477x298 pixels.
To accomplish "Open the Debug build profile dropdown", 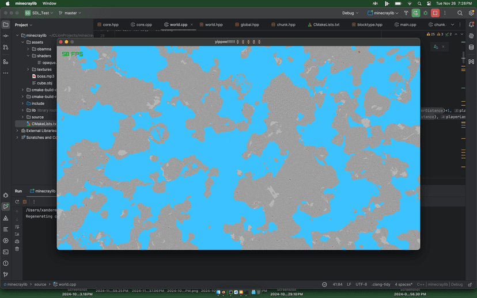I will pos(350,13).
